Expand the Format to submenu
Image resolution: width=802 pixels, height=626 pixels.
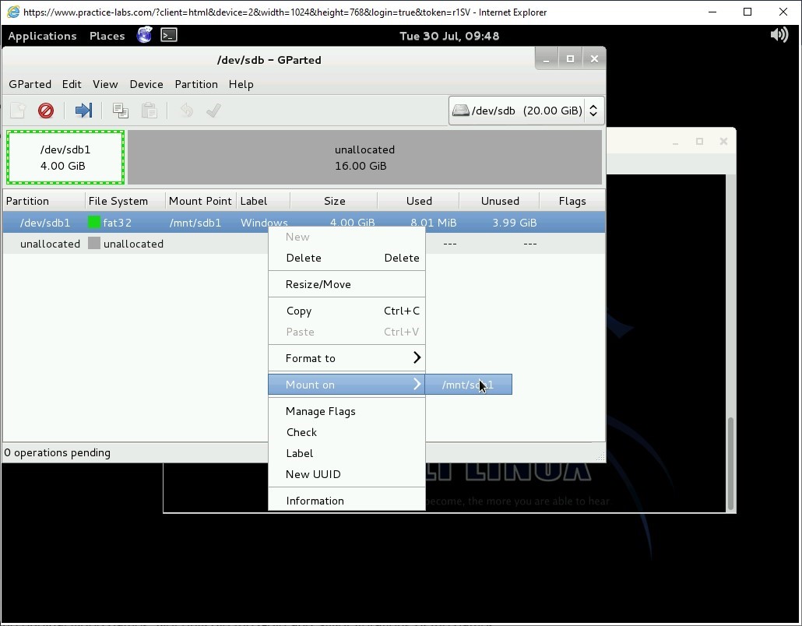(346, 358)
